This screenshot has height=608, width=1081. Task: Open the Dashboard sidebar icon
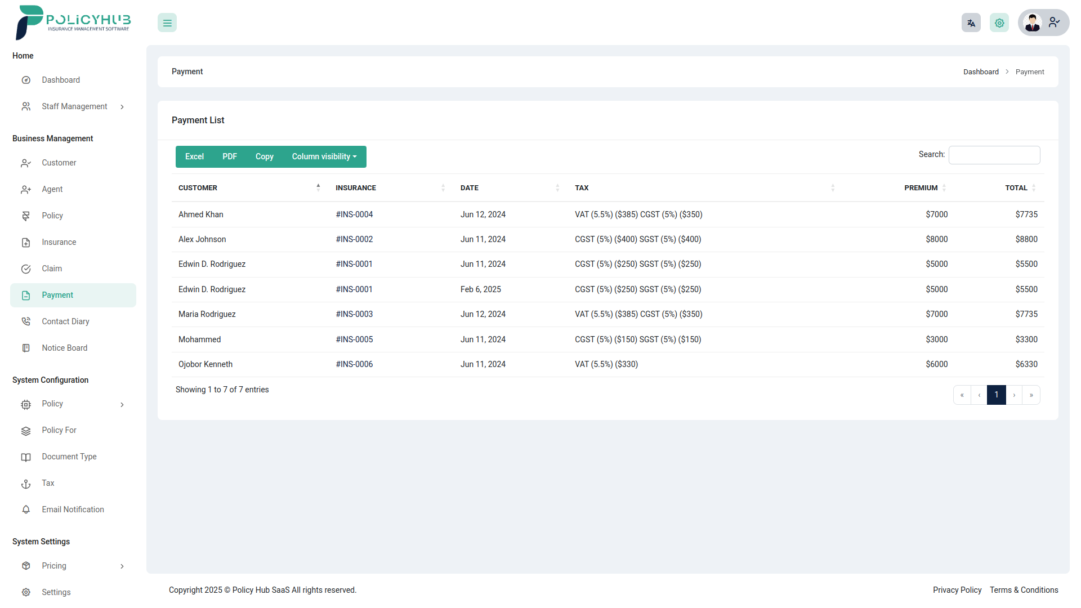pyautogui.click(x=26, y=80)
